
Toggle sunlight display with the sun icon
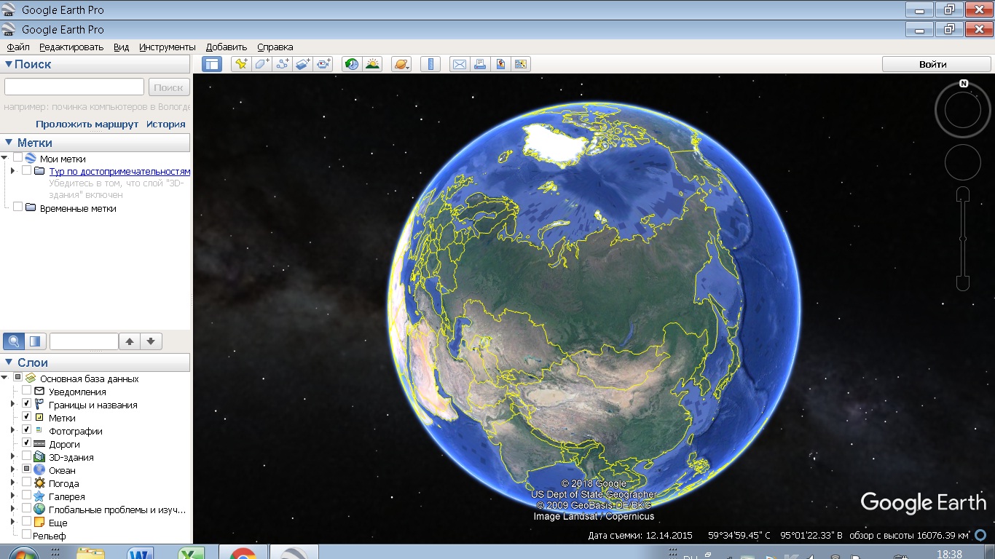click(372, 64)
